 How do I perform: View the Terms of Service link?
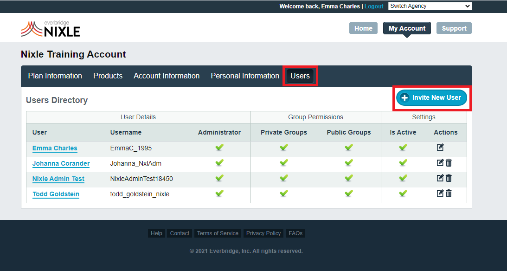click(218, 233)
